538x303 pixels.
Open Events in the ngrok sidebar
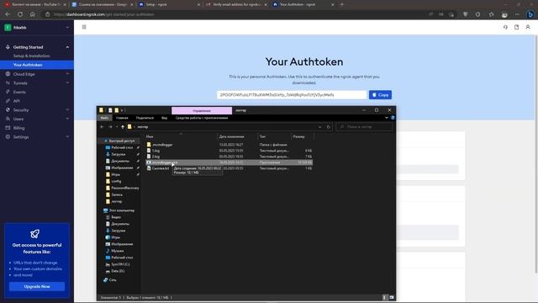click(19, 92)
